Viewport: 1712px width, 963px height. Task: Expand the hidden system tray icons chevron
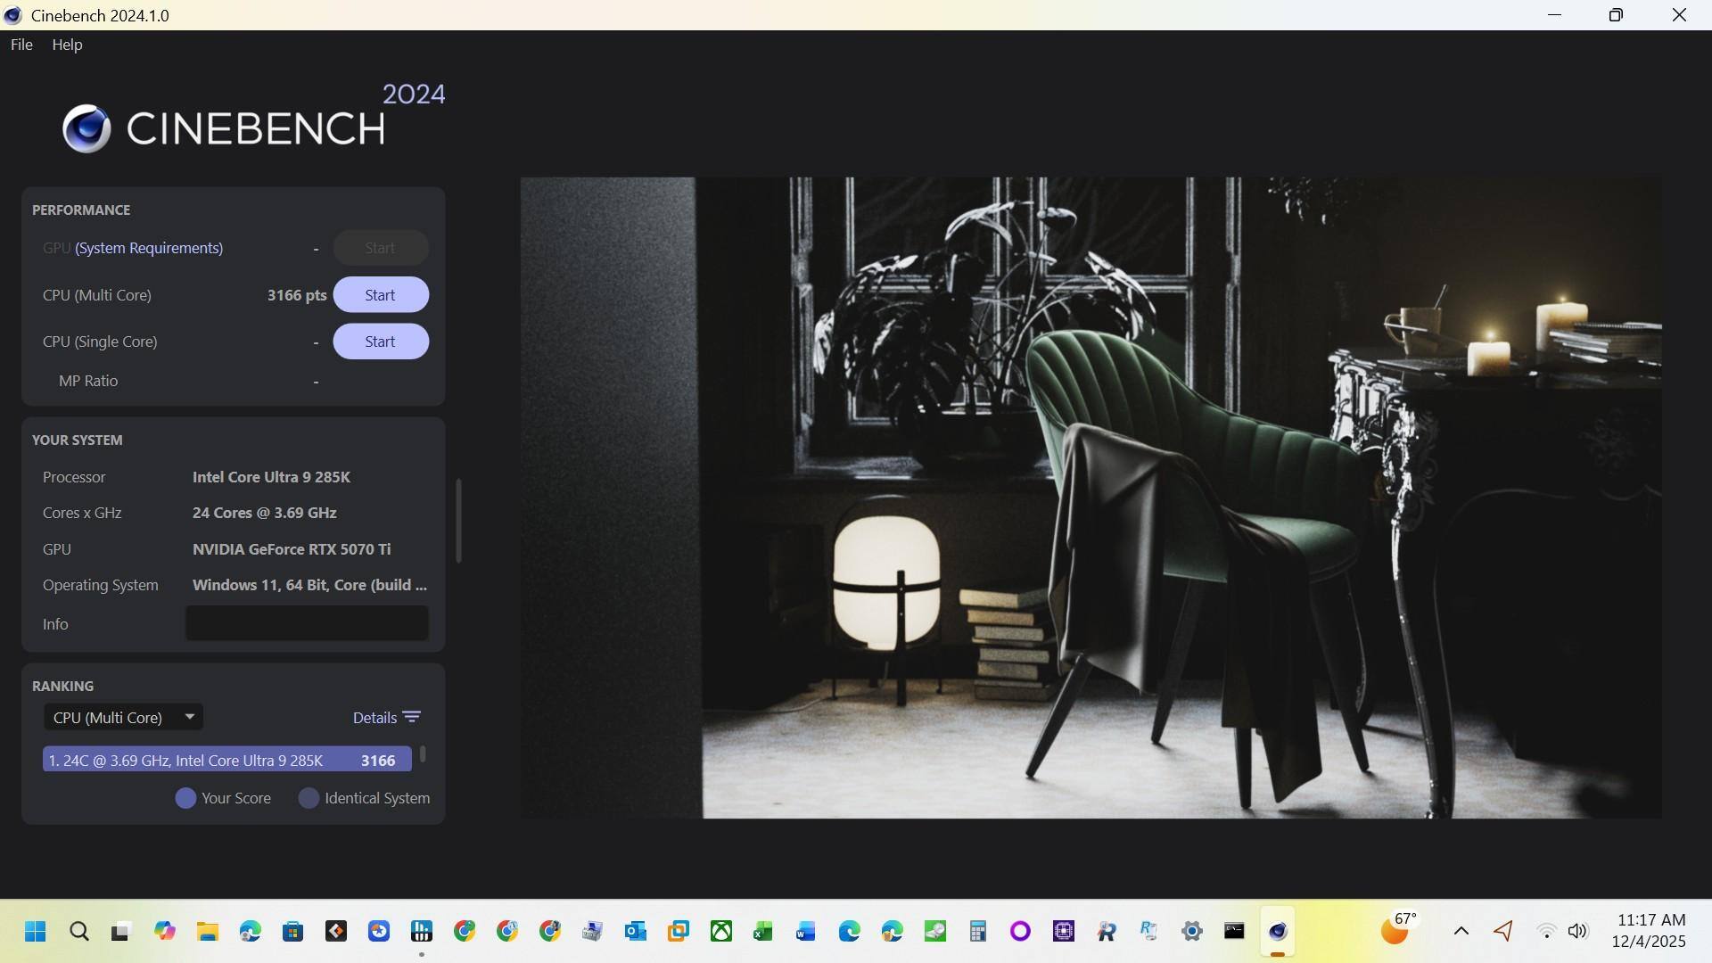(x=1461, y=932)
